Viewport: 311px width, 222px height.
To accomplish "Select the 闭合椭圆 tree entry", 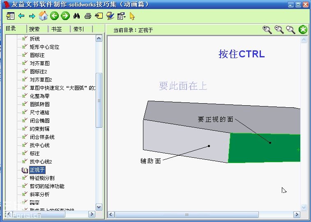I will 40,120.
